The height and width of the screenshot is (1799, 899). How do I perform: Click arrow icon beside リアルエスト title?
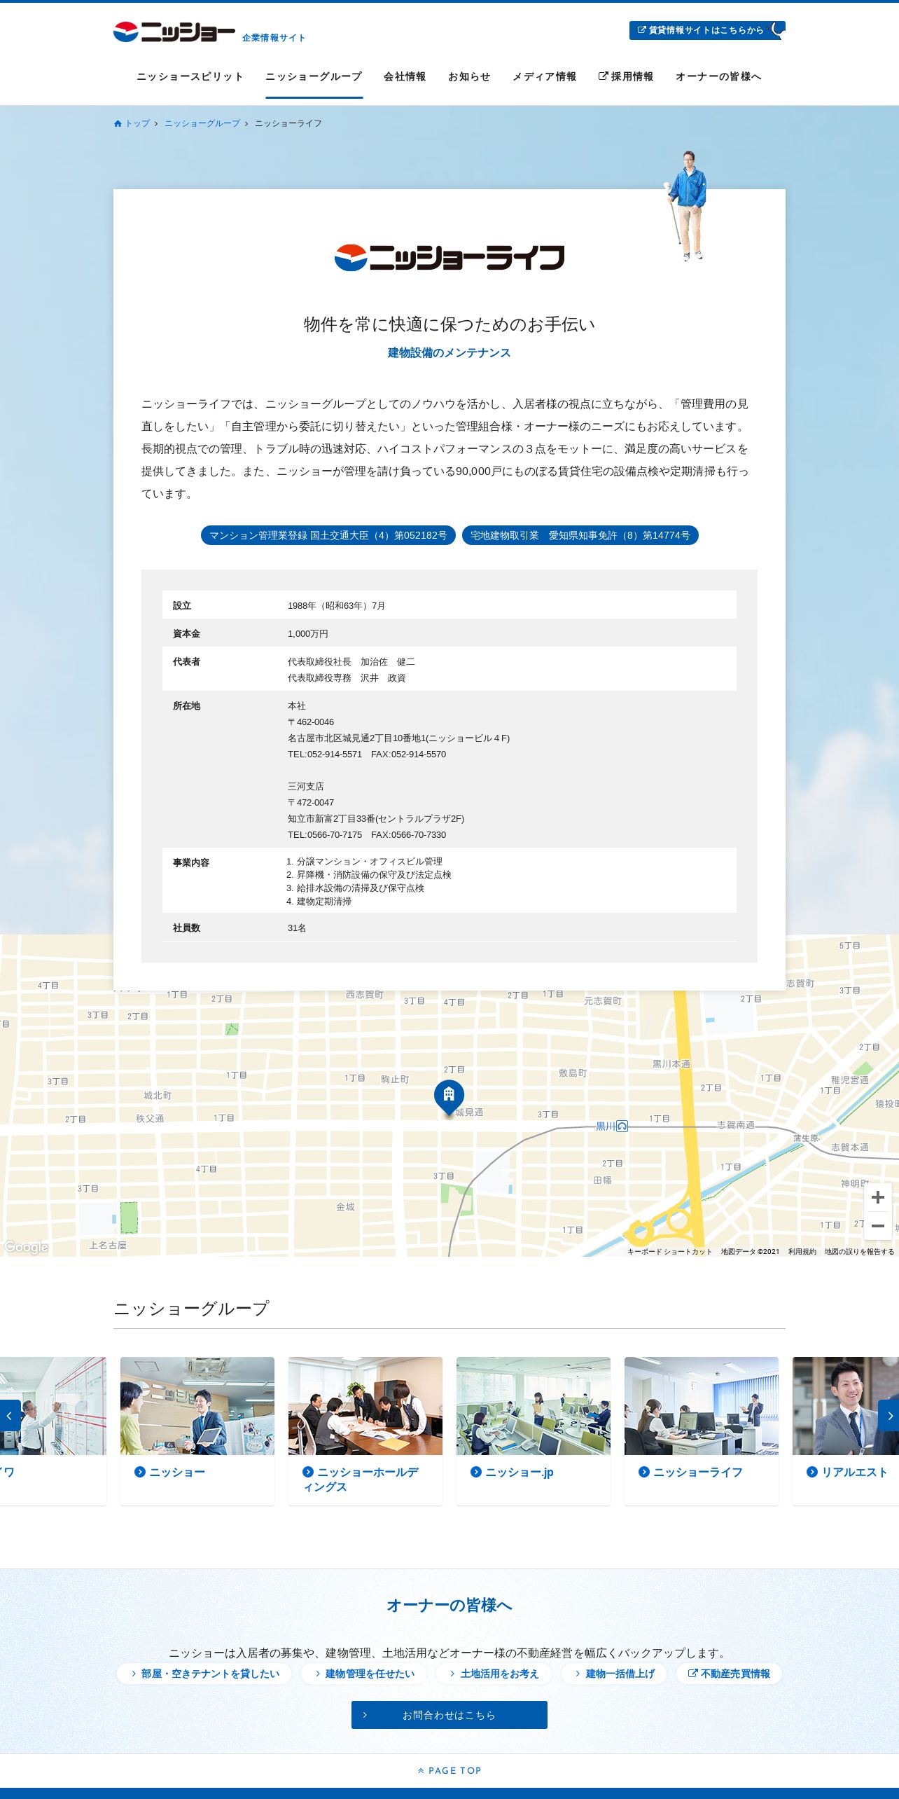pos(812,1473)
